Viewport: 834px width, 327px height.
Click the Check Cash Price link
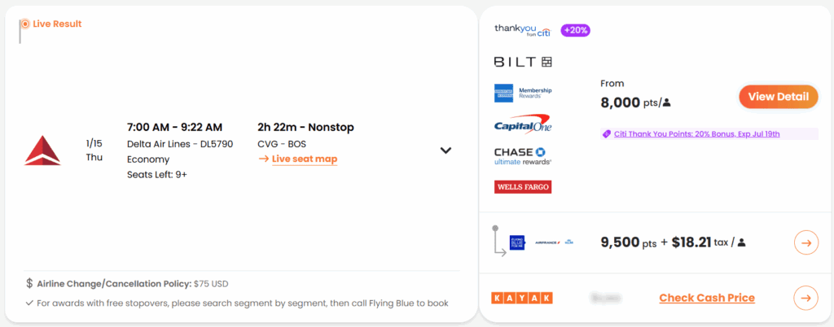click(x=706, y=298)
